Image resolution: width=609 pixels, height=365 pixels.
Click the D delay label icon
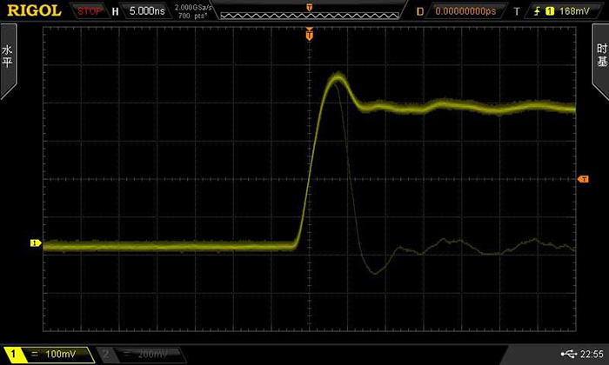420,12
